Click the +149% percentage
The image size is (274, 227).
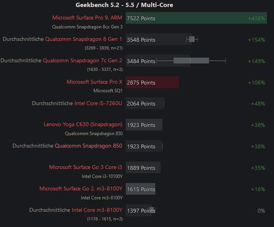point(256,61)
